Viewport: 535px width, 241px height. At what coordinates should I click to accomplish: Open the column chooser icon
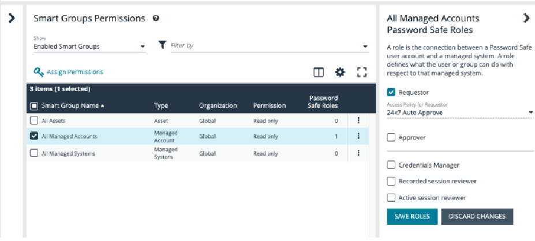click(x=318, y=72)
